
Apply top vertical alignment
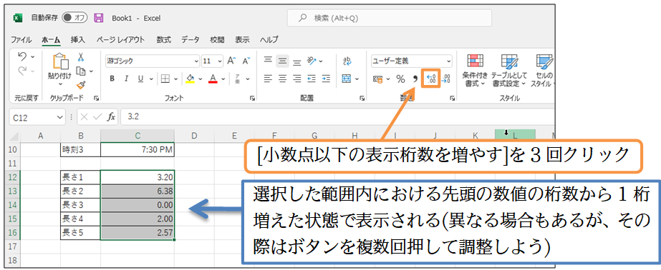[268, 61]
